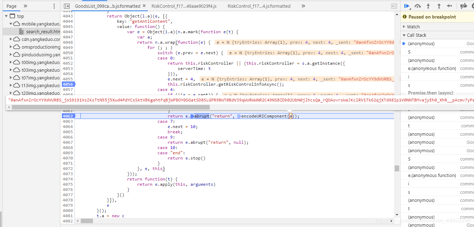Step out of current function

pyautogui.click(x=439, y=6)
